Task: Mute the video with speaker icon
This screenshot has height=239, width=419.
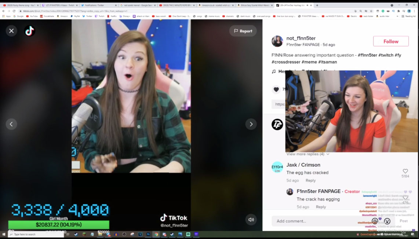Action: (x=251, y=220)
